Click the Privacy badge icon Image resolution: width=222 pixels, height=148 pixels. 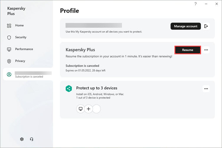click(x=9, y=61)
